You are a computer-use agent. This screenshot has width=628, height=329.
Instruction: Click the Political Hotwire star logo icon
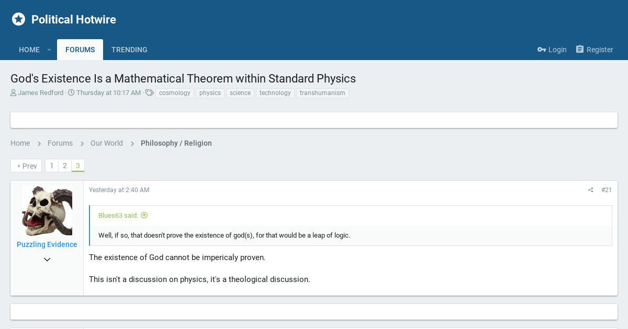pyautogui.click(x=18, y=19)
